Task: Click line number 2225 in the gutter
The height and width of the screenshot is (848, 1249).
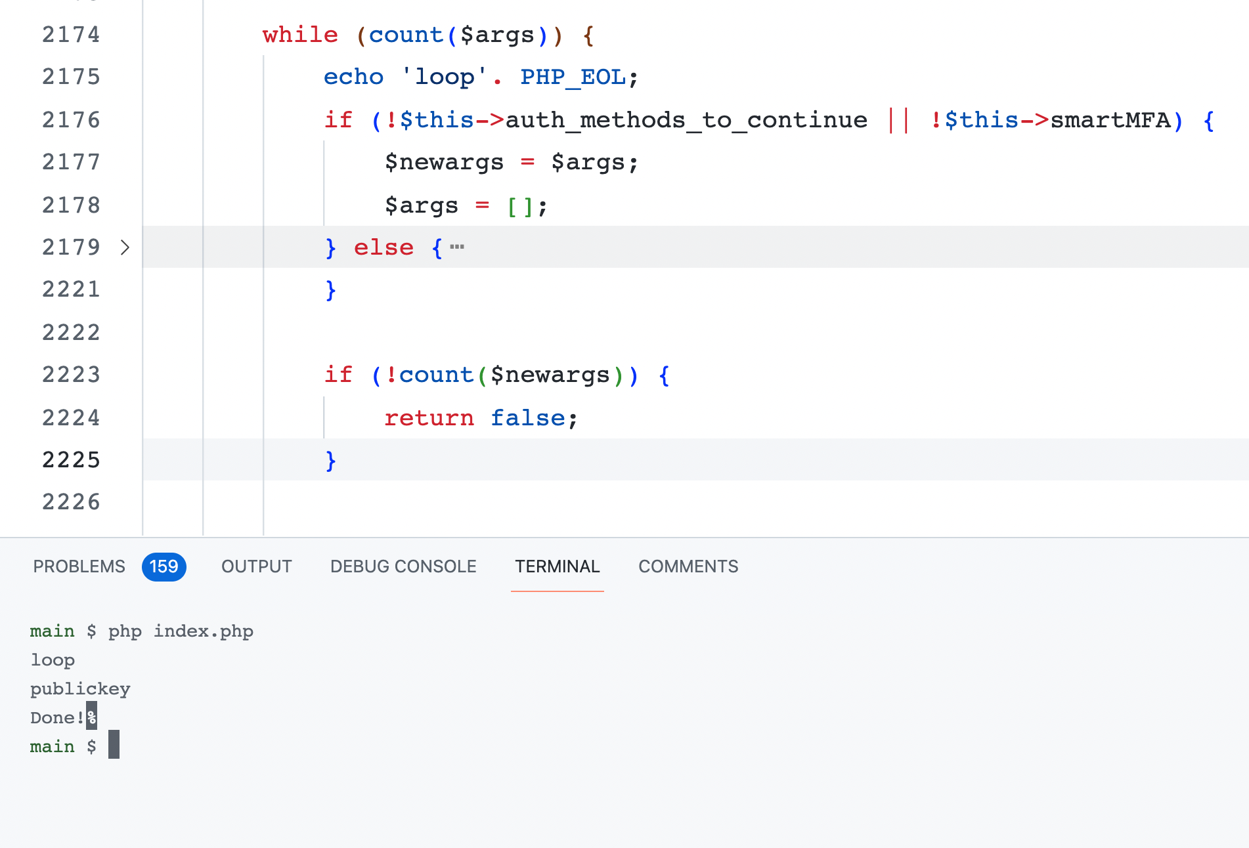Action: (x=71, y=460)
